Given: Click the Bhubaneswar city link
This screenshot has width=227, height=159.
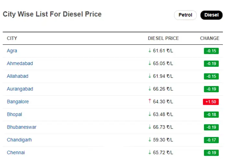Looking at the screenshot, I should tap(22, 127).
